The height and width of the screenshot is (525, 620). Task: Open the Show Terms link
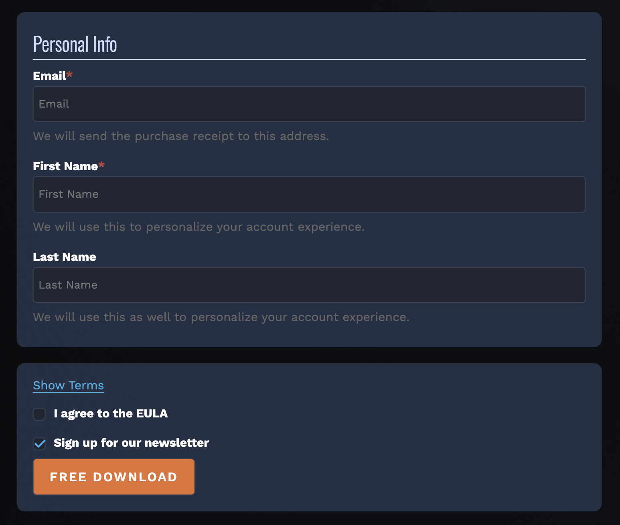point(68,385)
